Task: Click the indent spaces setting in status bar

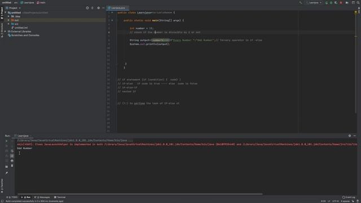Action: pyautogui.click(x=345, y=201)
